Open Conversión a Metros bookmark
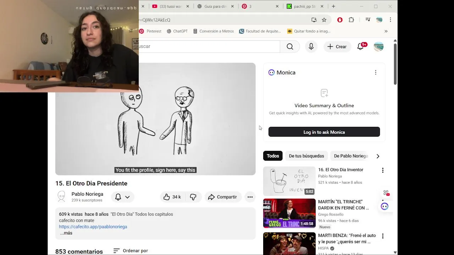The height and width of the screenshot is (255, 454). click(x=213, y=31)
